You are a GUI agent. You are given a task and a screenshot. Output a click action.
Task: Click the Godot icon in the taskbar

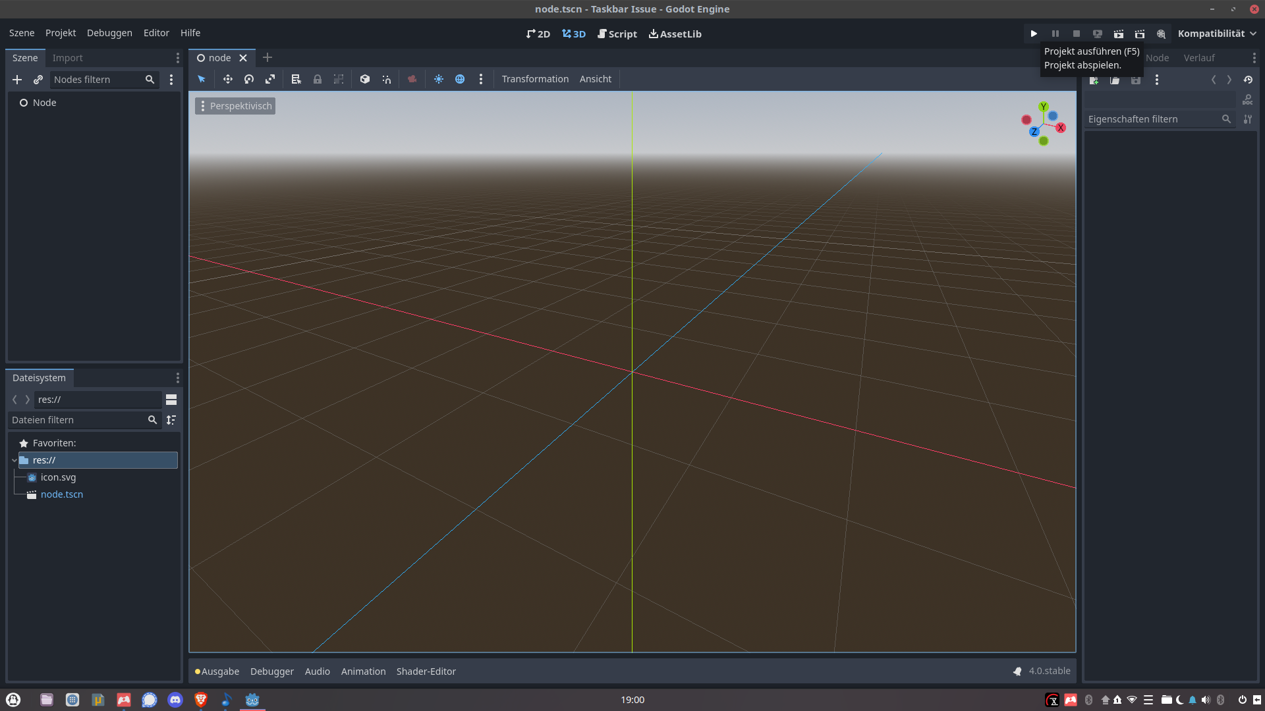tap(252, 700)
